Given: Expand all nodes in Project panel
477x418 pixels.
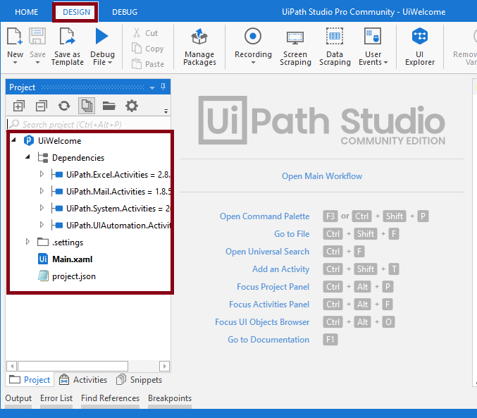Looking at the screenshot, I should pos(18,106).
